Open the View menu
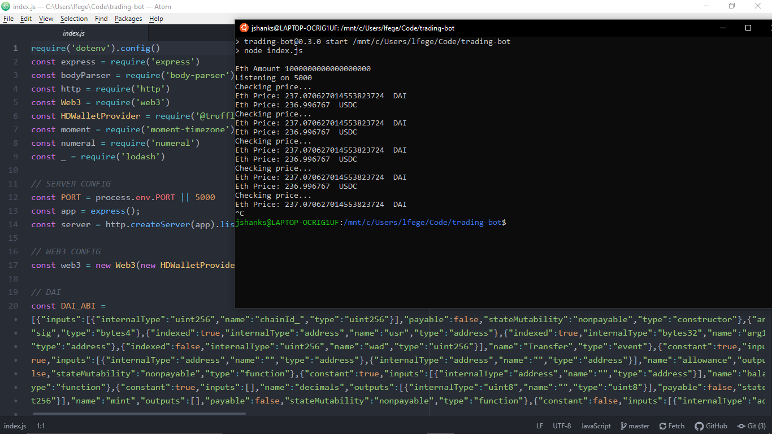 46,19
